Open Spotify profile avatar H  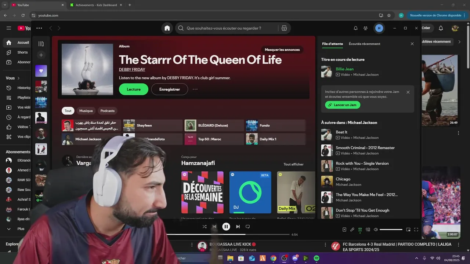379,28
